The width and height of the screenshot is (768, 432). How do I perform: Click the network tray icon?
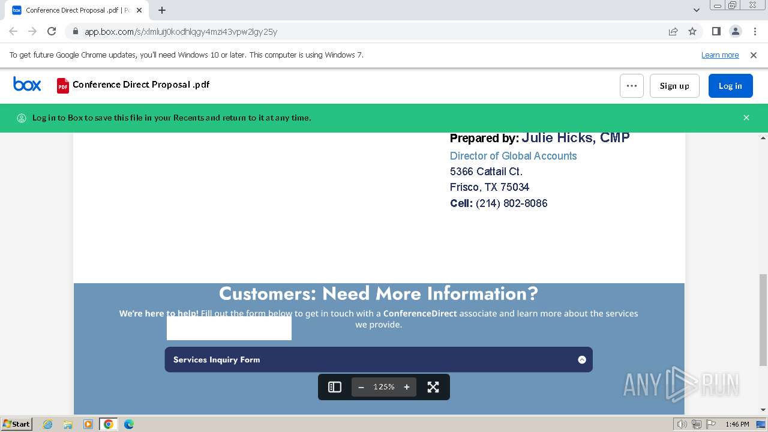(697, 424)
